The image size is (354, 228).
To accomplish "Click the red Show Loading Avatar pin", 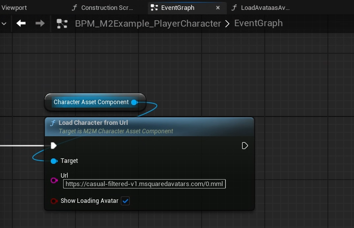I will 54,201.
